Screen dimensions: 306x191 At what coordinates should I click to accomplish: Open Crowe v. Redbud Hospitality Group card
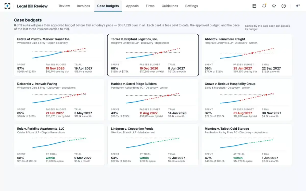247,100
